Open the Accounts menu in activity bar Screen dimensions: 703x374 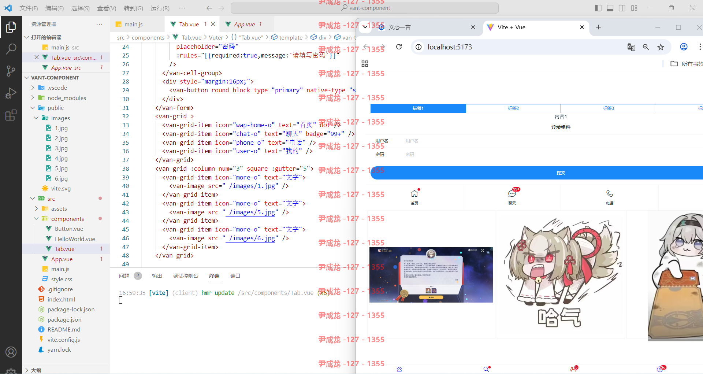tap(11, 352)
